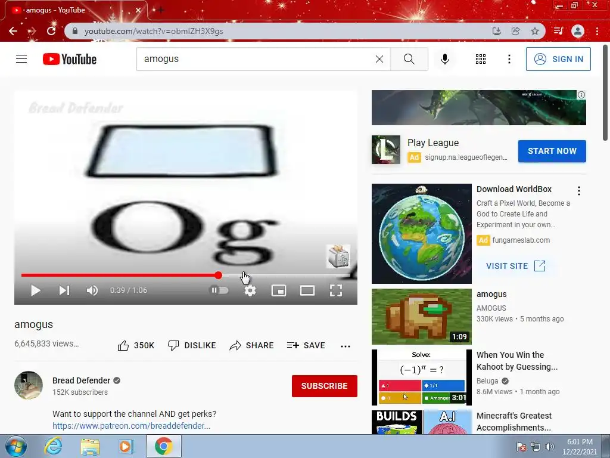The height and width of the screenshot is (458, 610).
Task: Like the video with 350K thumbs up
Action: (136, 345)
